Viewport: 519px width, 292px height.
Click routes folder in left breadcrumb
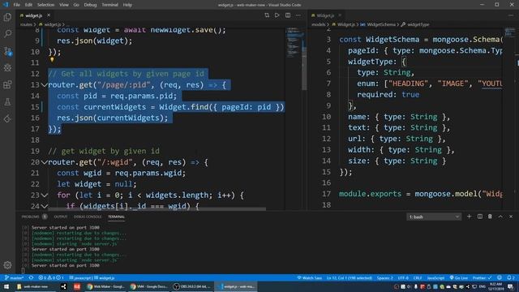tap(26, 24)
